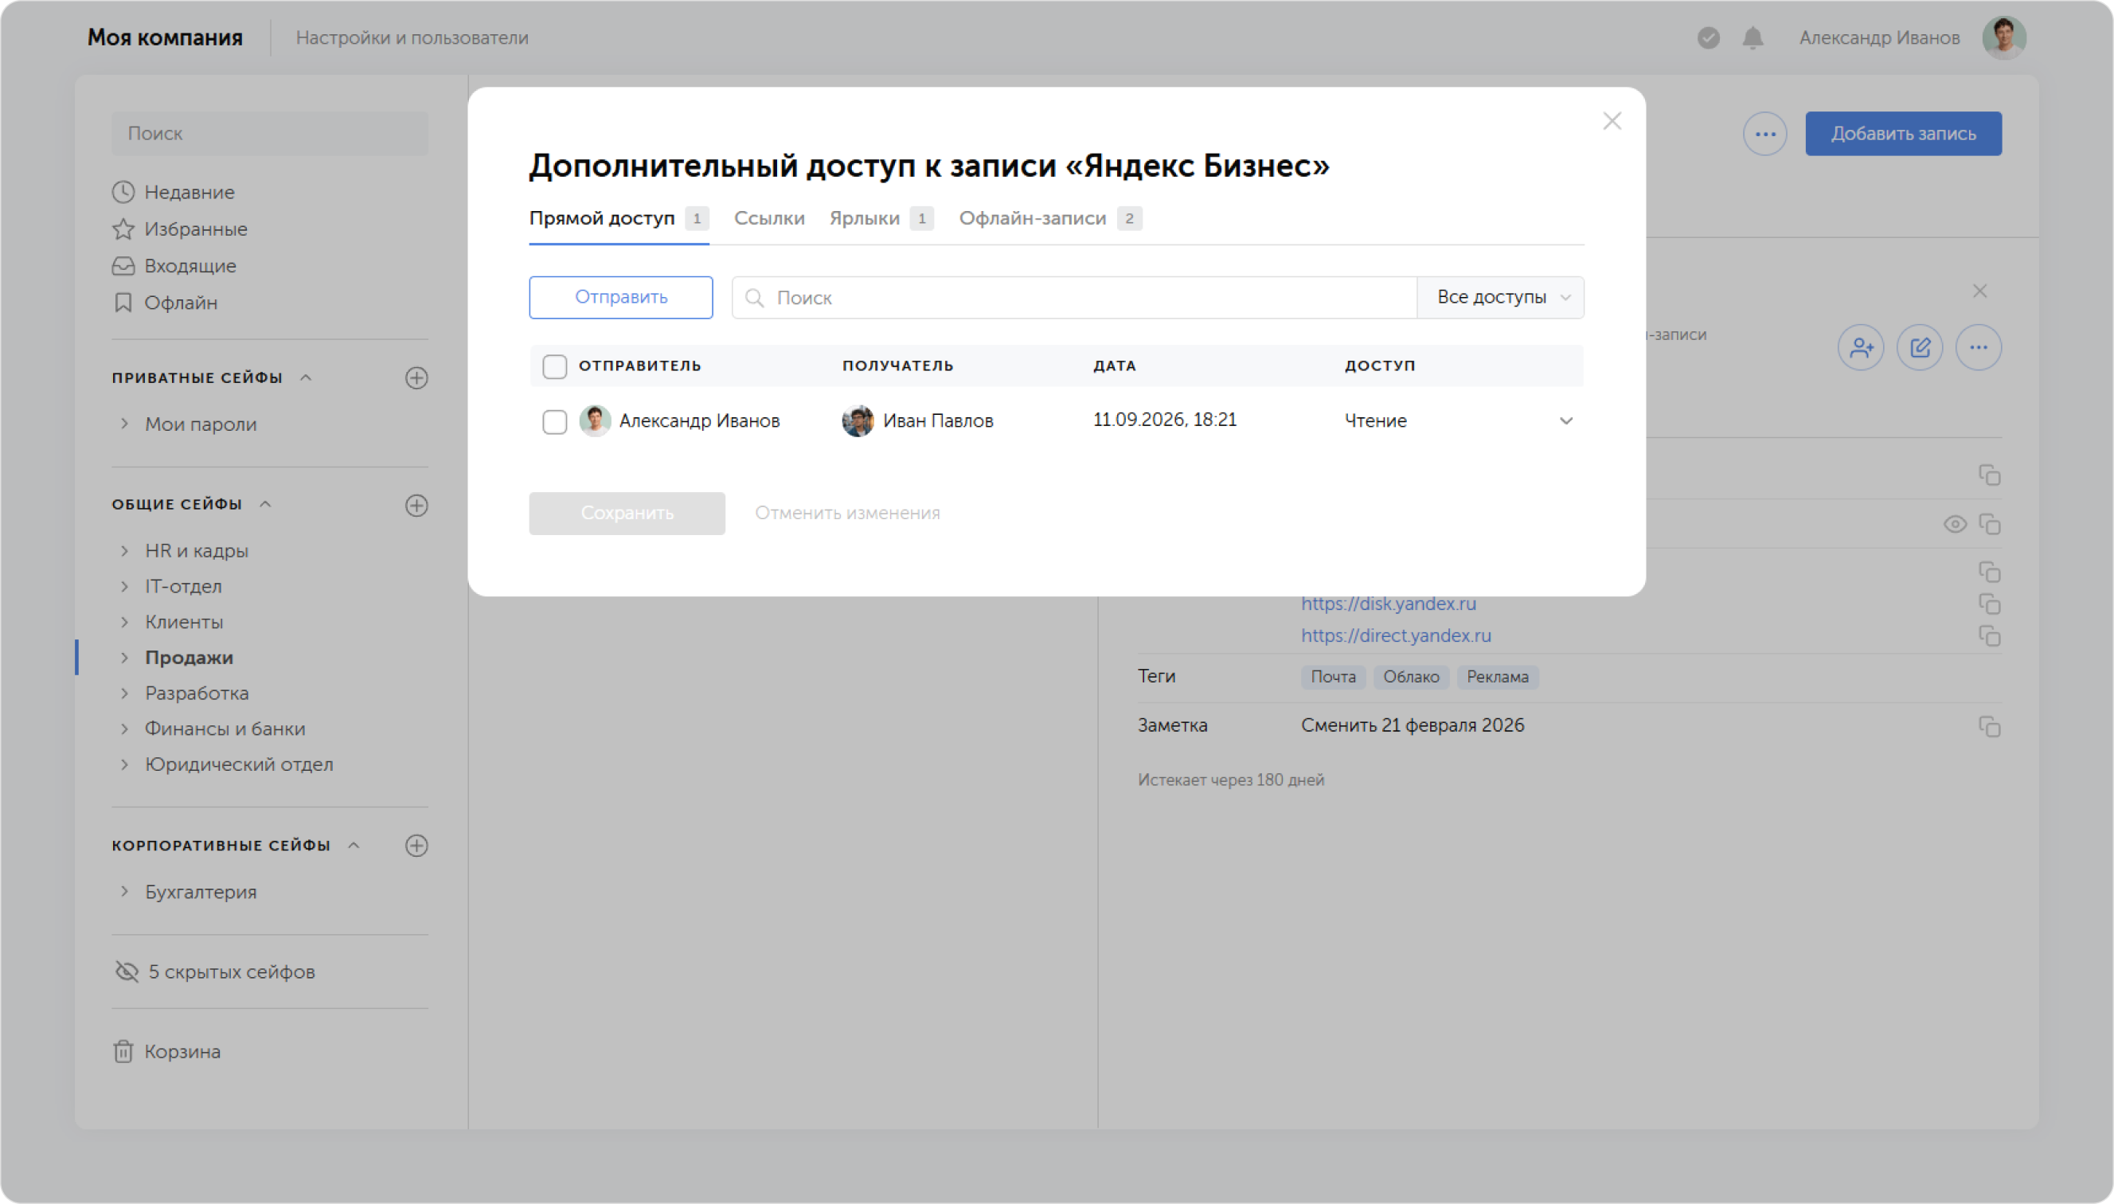Click the sidebar Поиск field

click(271, 134)
